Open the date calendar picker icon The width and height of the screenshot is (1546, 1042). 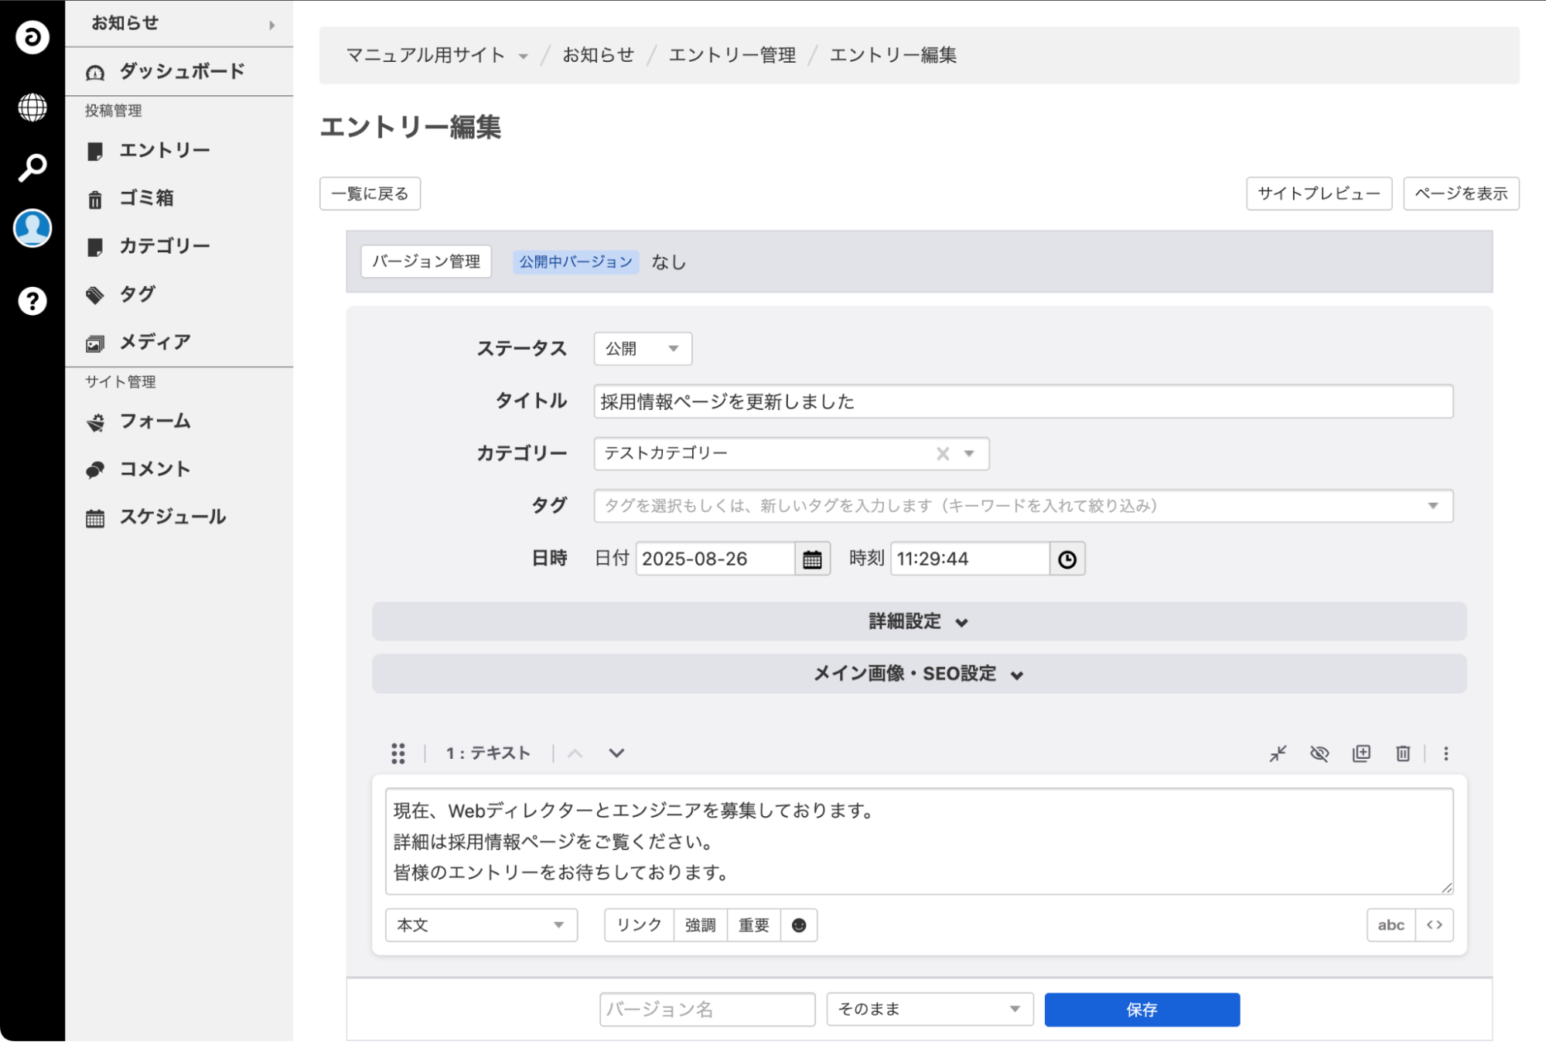click(x=812, y=559)
